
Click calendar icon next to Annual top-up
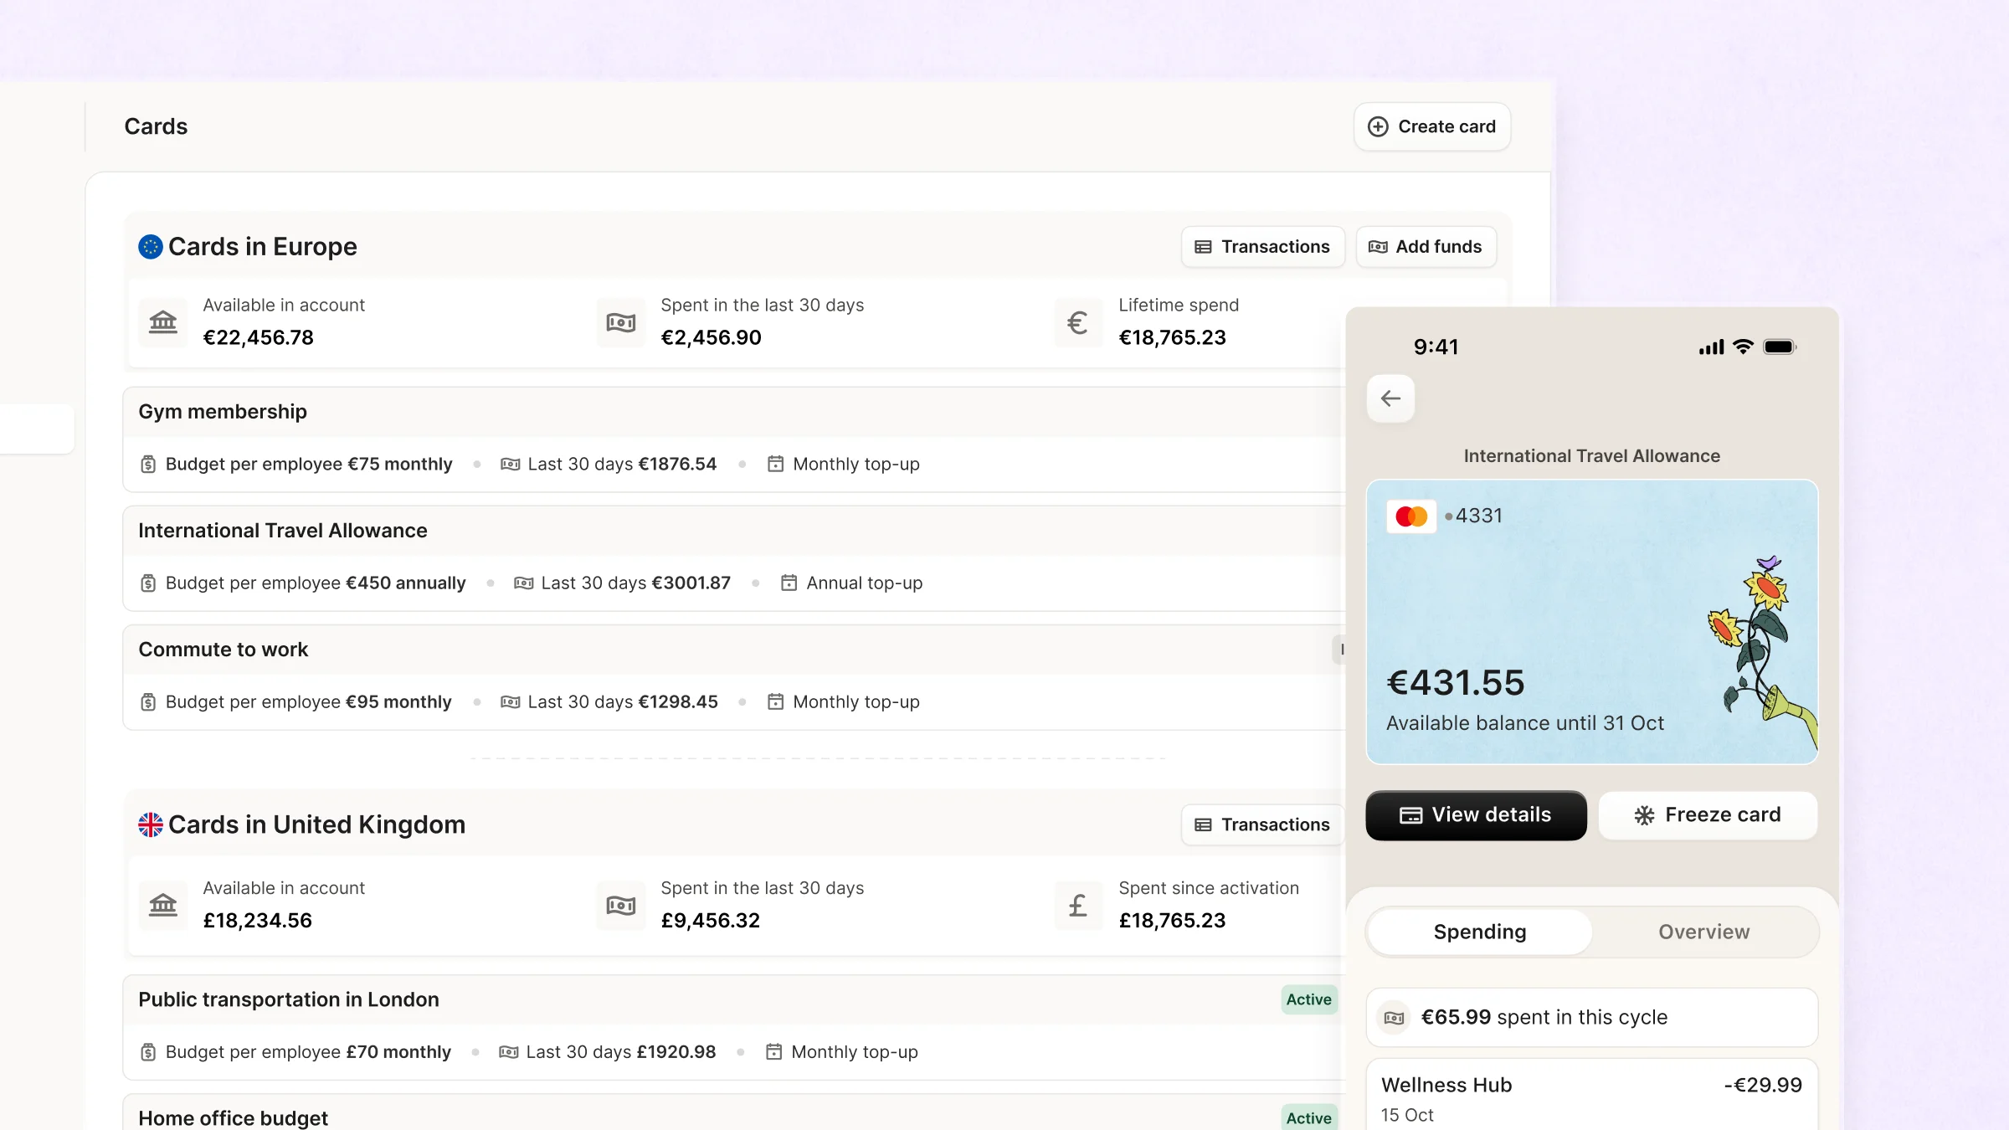pos(789,583)
